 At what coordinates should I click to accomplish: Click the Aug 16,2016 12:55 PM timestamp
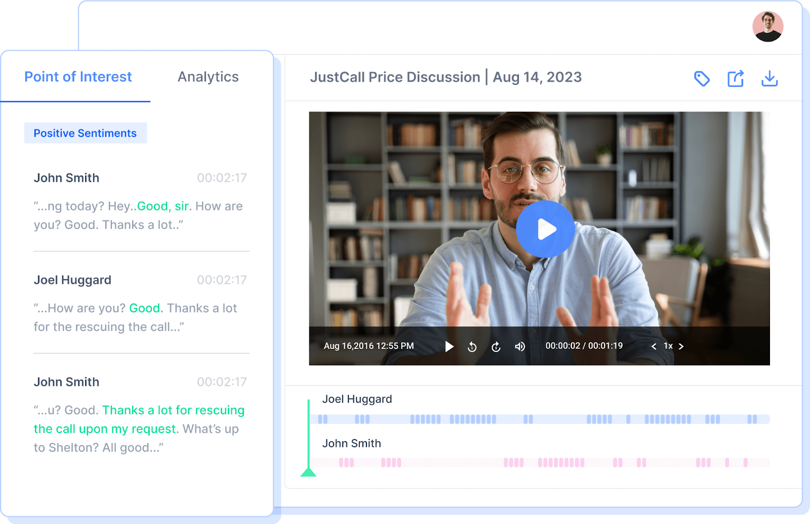click(x=369, y=346)
